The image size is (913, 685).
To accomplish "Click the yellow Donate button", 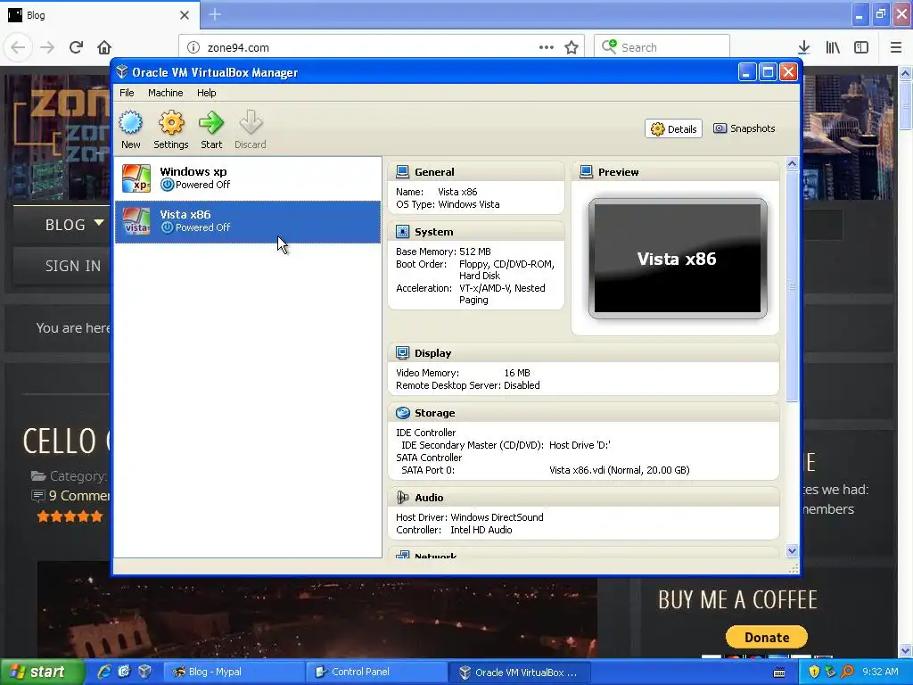I will point(766,637).
